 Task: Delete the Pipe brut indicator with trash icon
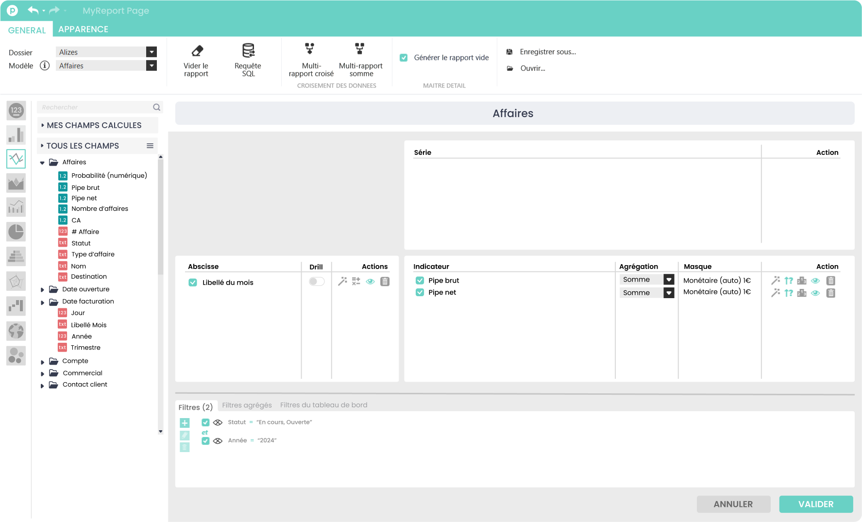830,281
